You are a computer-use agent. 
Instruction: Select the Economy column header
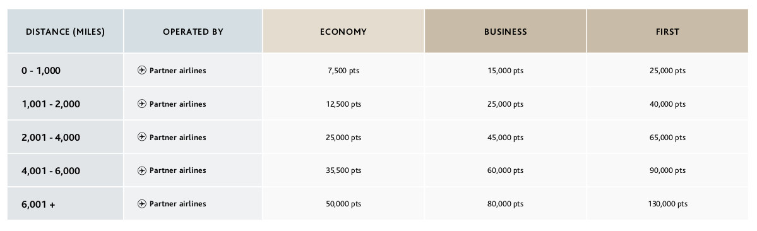coord(343,31)
